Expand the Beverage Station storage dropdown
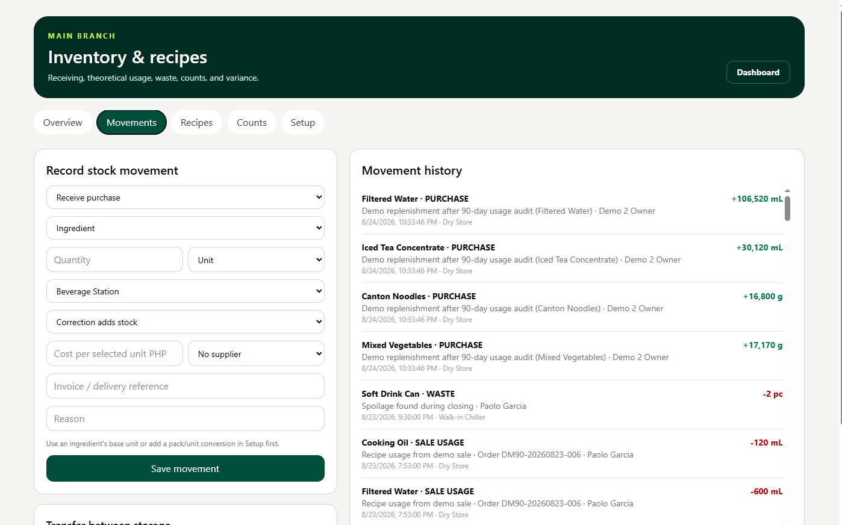 tap(186, 291)
